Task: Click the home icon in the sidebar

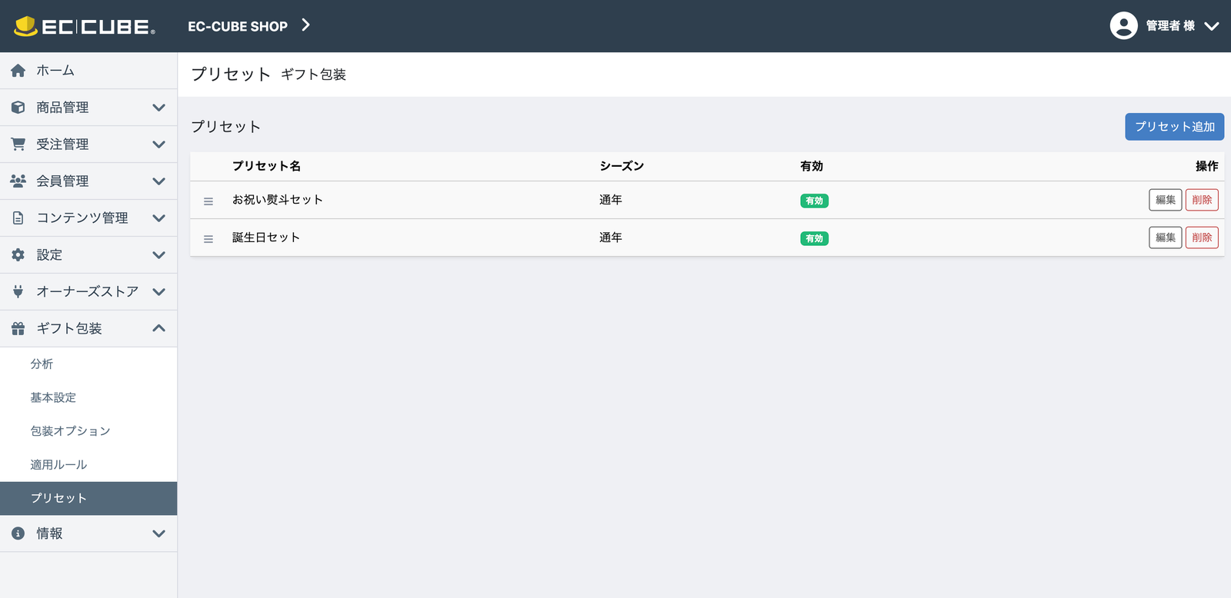Action: pos(18,71)
